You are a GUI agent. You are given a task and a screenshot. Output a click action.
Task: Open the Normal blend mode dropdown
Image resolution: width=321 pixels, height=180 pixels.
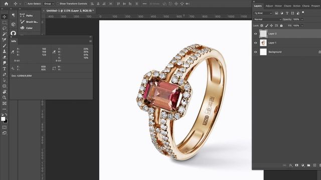coord(267,19)
